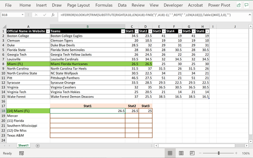Select column J header
Screen dimensions: 253x158
click(x=235, y=27)
